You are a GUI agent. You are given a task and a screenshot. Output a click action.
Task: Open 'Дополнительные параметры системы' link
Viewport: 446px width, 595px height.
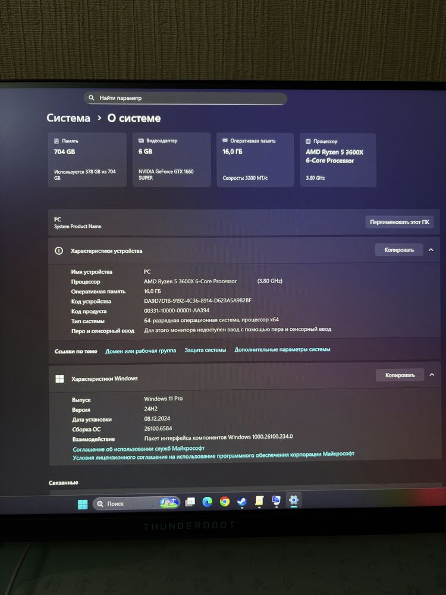pyautogui.click(x=282, y=349)
